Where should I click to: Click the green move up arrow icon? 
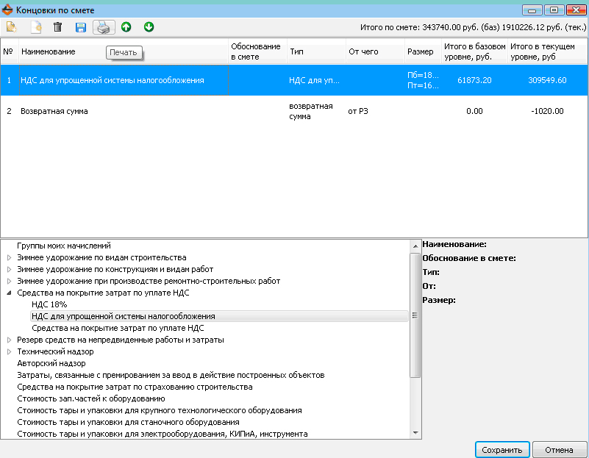[x=126, y=27]
